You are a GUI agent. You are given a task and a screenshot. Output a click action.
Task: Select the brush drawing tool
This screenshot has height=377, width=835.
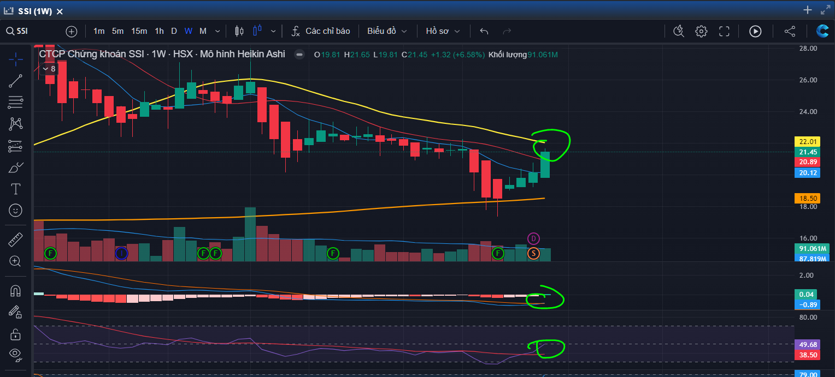click(x=16, y=167)
